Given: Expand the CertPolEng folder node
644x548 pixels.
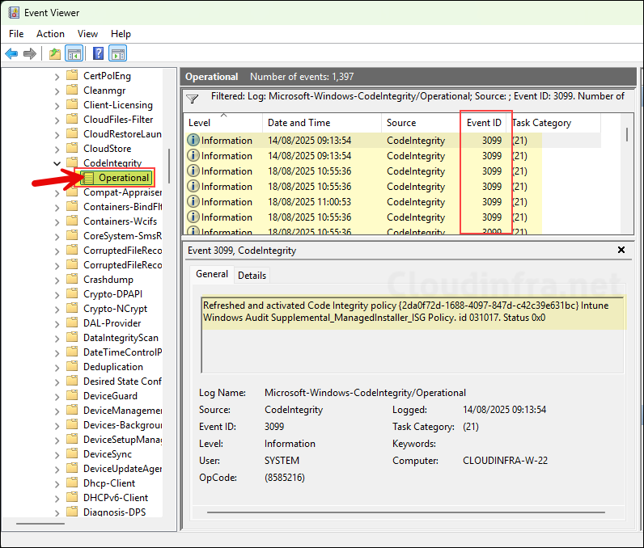Looking at the screenshot, I should coord(57,76).
